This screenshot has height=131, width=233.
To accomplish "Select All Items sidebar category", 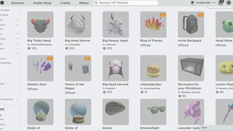I will (x=4, y=15).
